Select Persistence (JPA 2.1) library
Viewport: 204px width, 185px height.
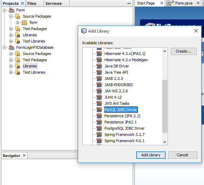122,116
